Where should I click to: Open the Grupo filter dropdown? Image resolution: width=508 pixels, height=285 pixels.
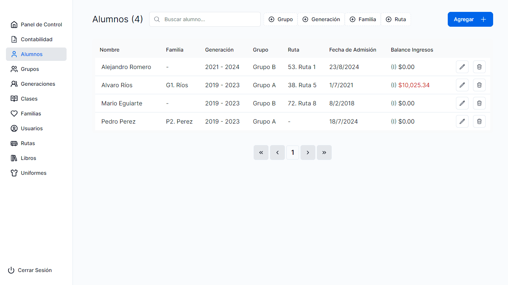click(x=281, y=19)
